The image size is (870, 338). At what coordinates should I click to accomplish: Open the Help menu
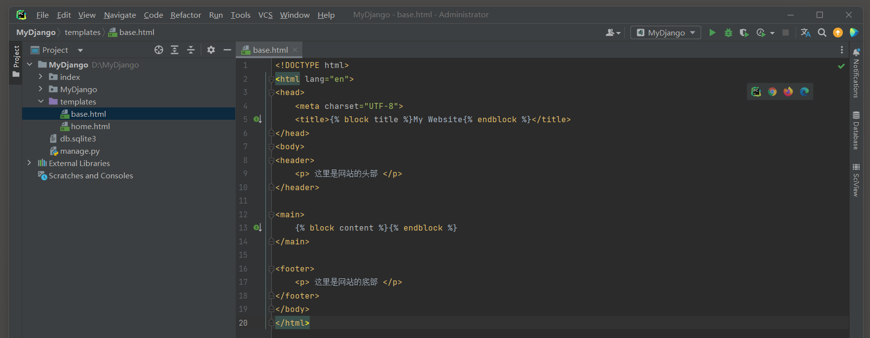(326, 15)
